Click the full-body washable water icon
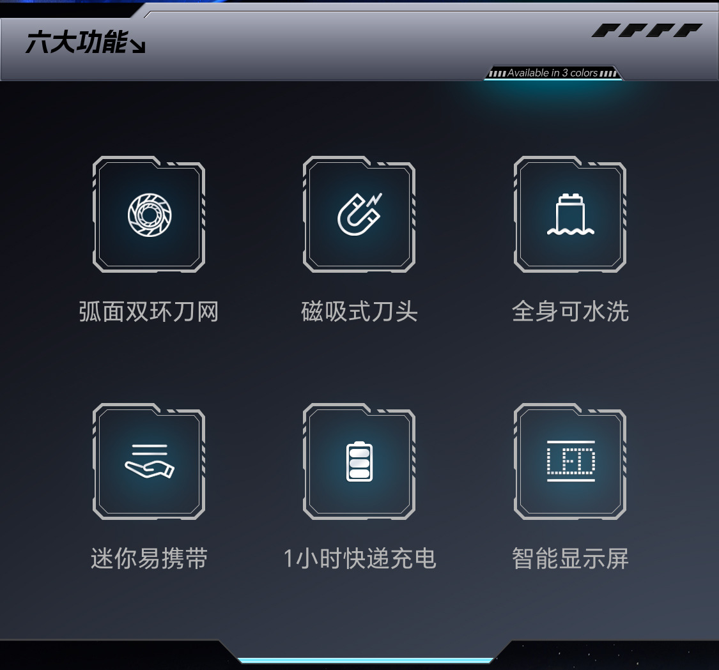Image resolution: width=719 pixels, height=670 pixels. coord(571,215)
